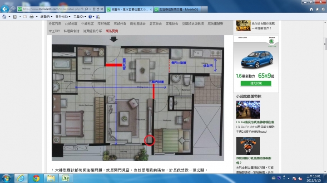Click the search magnifier in address bar
The width and height of the screenshot is (327, 183).
point(86,9)
